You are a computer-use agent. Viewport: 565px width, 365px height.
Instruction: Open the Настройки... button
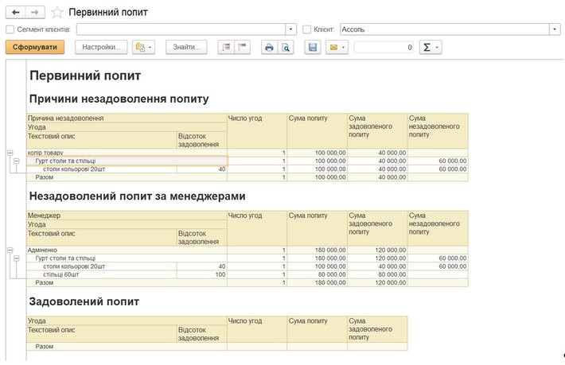click(x=101, y=48)
